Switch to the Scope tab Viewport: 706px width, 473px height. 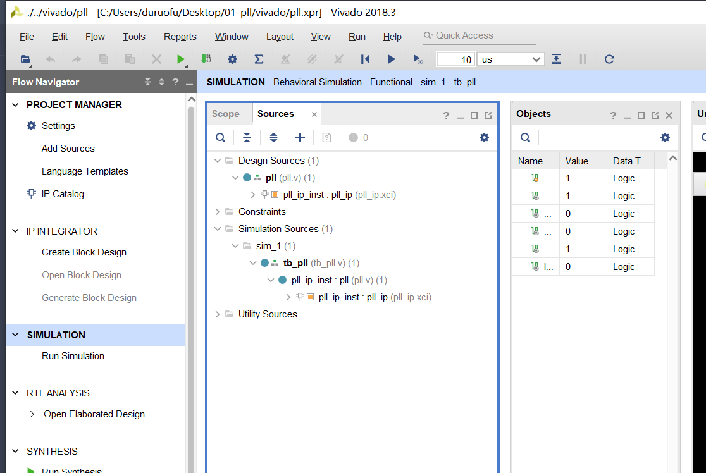pos(226,114)
